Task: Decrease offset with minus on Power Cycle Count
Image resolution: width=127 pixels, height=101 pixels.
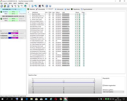Action: (76, 19)
